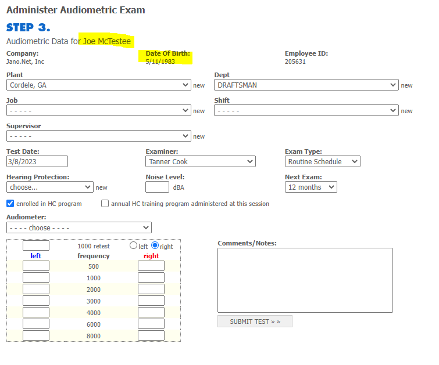Click the left ear 4000 Hz field
This screenshot has height=365, width=439.
click(36, 312)
